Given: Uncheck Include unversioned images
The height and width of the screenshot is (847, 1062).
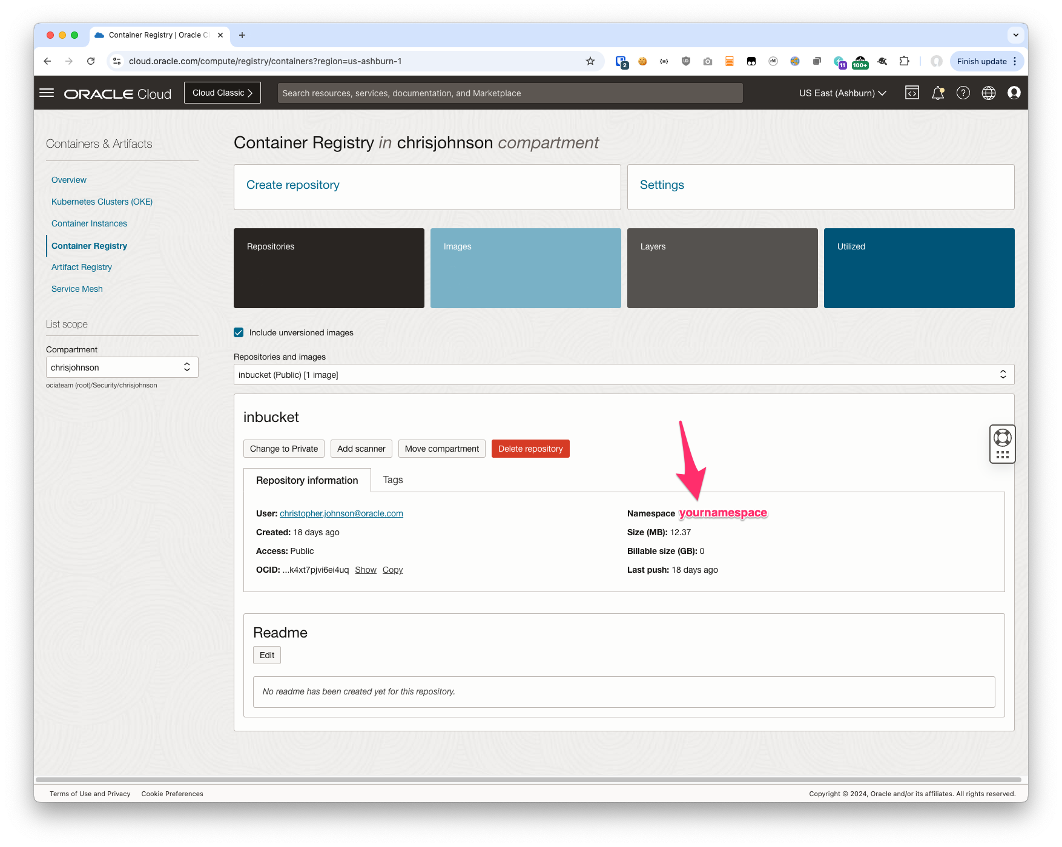Looking at the screenshot, I should point(239,332).
